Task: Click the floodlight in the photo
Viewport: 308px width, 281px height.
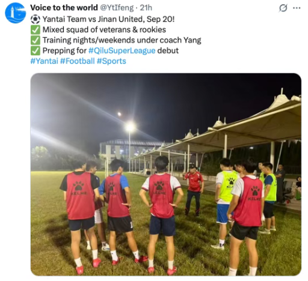Action: tap(130, 127)
